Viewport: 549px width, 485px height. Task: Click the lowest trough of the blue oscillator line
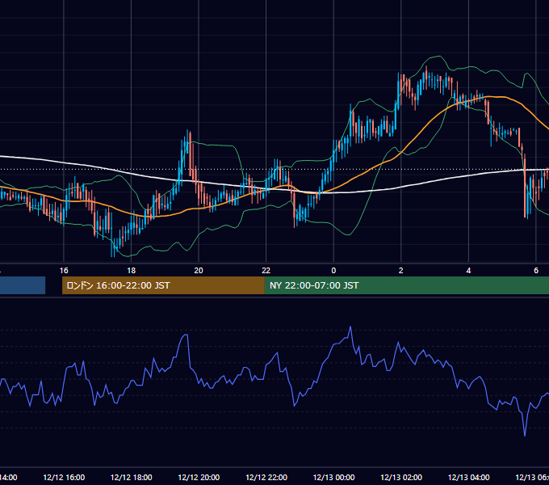(525, 436)
